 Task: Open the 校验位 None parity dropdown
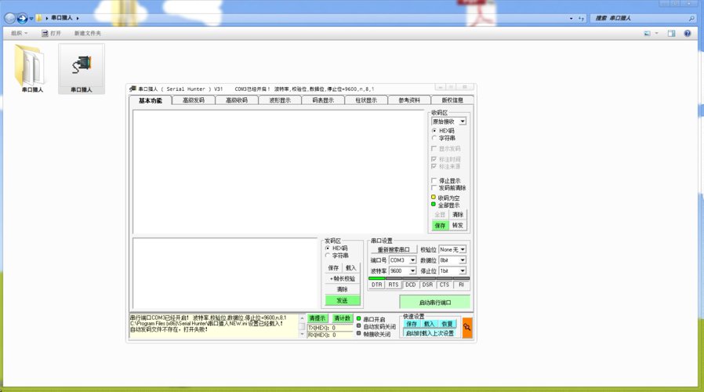coord(463,249)
